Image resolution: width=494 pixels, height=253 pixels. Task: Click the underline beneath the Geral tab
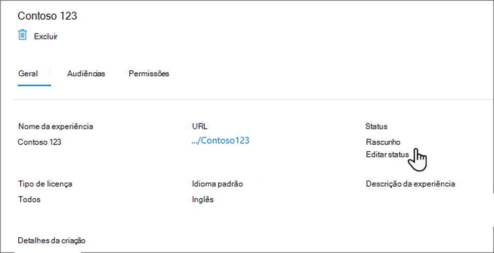tap(34, 85)
